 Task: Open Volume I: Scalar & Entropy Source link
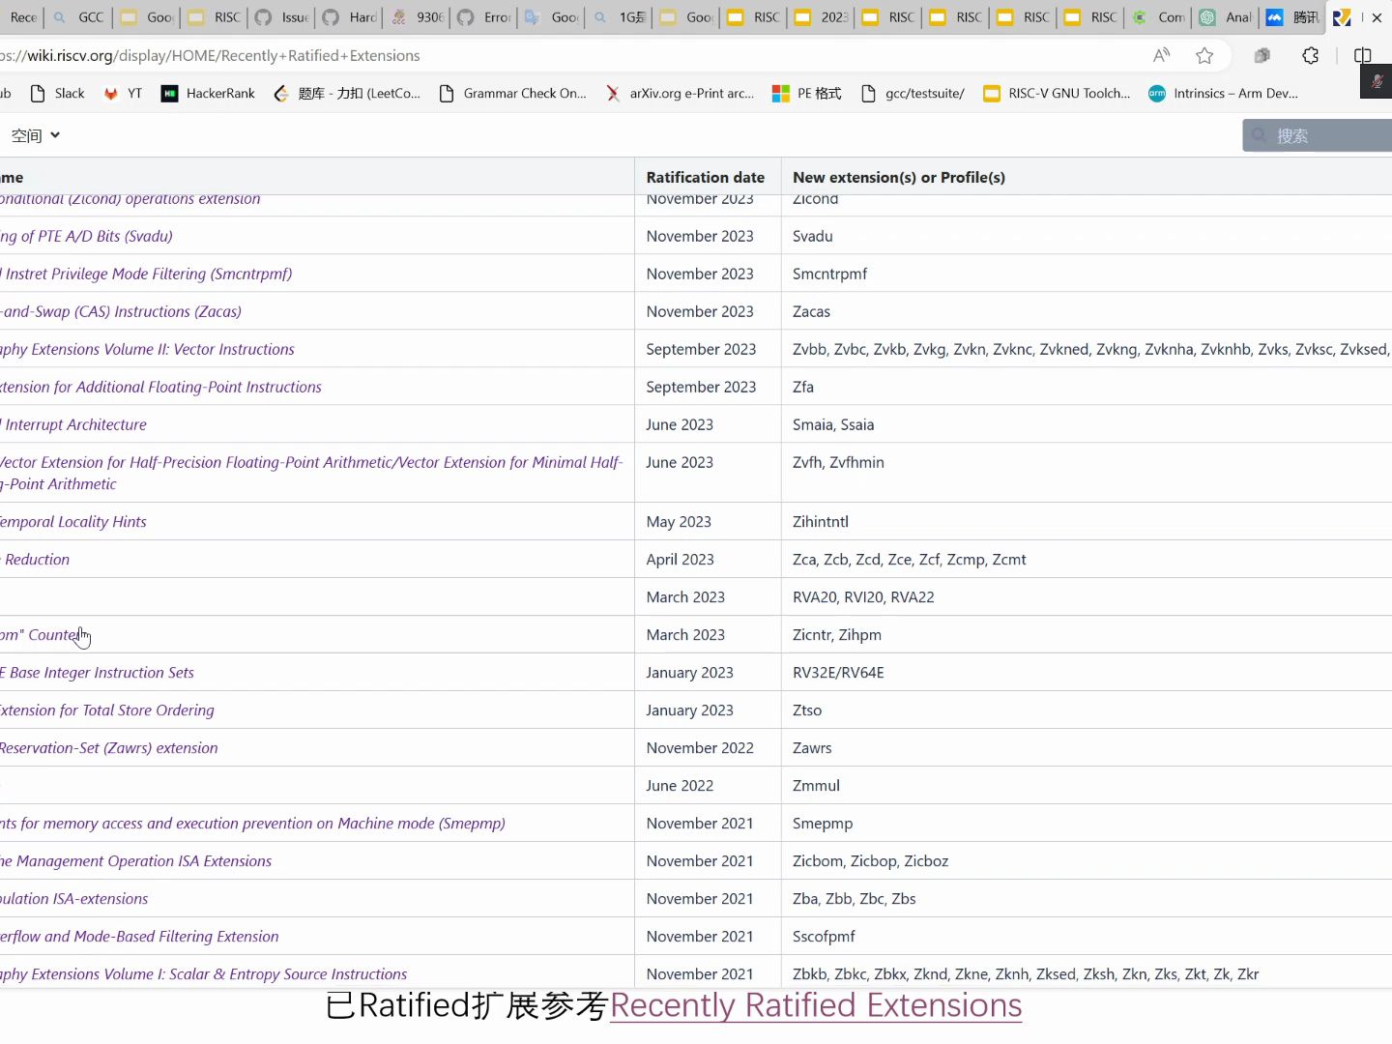[x=204, y=973]
